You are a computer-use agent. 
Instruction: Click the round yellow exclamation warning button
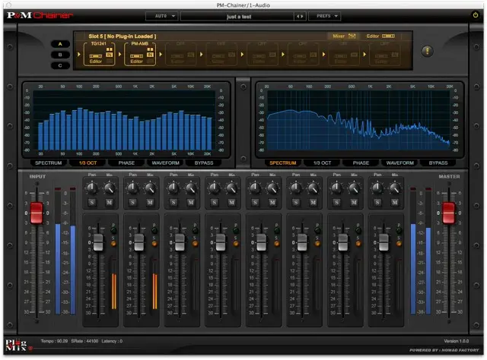tap(428, 51)
